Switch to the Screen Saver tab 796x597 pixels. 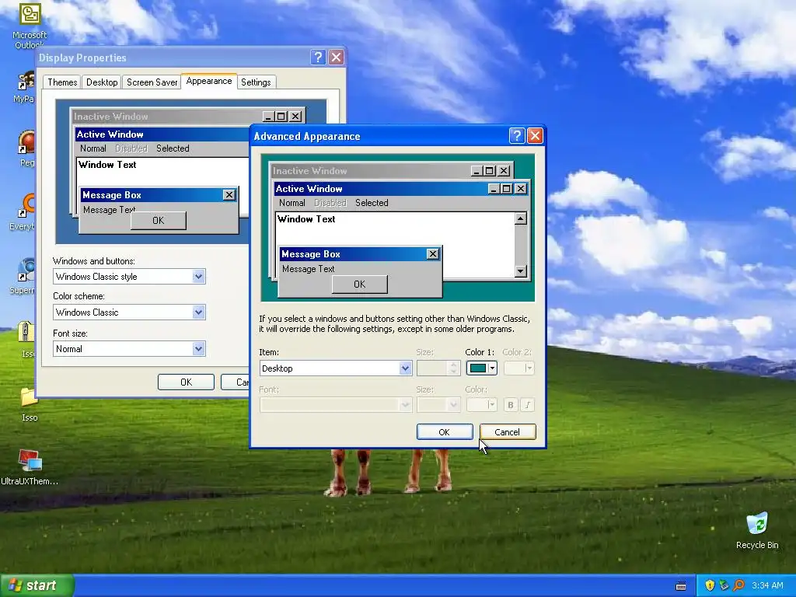(x=152, y=82)
